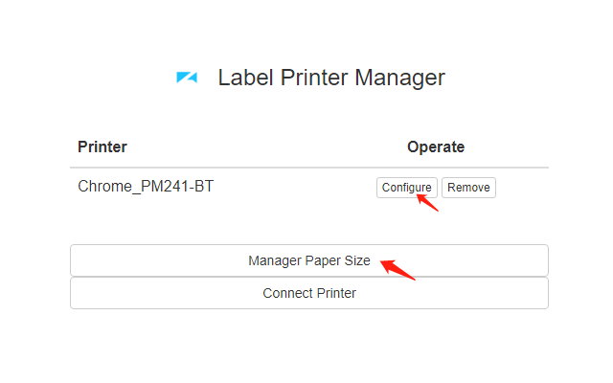The height and width of the screenshot is (383, 613).
Task: Click the Configure button for Chrome_PM241-BT
Action: pos(406,188)
